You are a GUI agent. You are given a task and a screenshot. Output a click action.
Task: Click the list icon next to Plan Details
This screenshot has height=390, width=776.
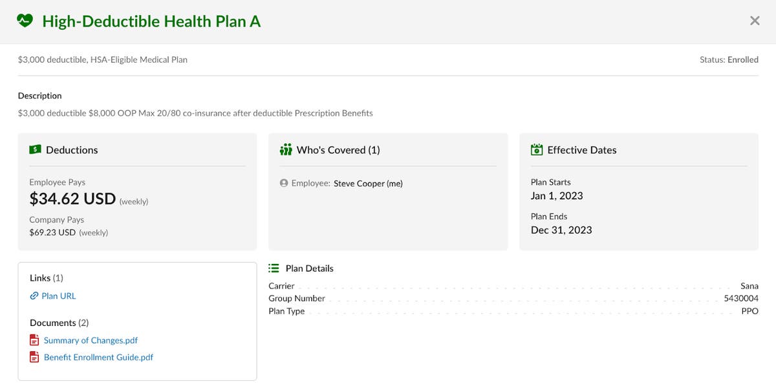[274, 268]
